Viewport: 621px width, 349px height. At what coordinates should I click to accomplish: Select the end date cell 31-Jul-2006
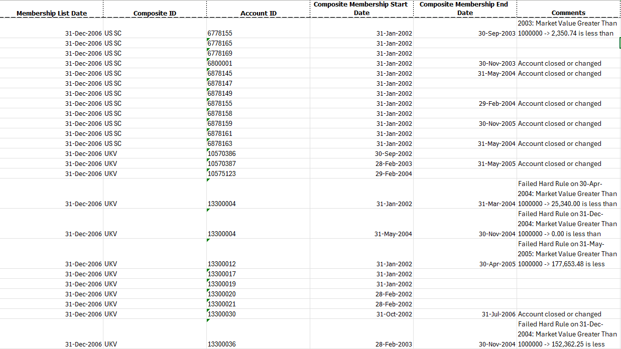[499, 314]
